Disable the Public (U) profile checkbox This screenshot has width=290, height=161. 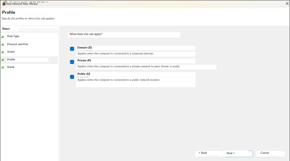pyautogui.click(x=72, y=77)
